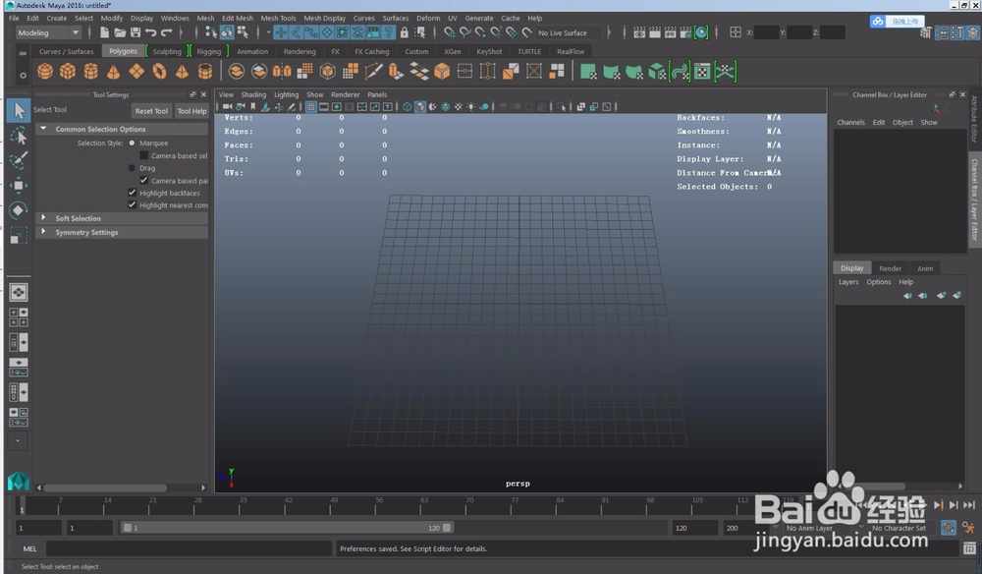This screenshot has height=574, width=982.
Task: Expand the Soft Selection section
Action: coord(43,217)
